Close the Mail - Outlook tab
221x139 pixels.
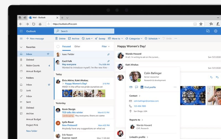(57, 18)
